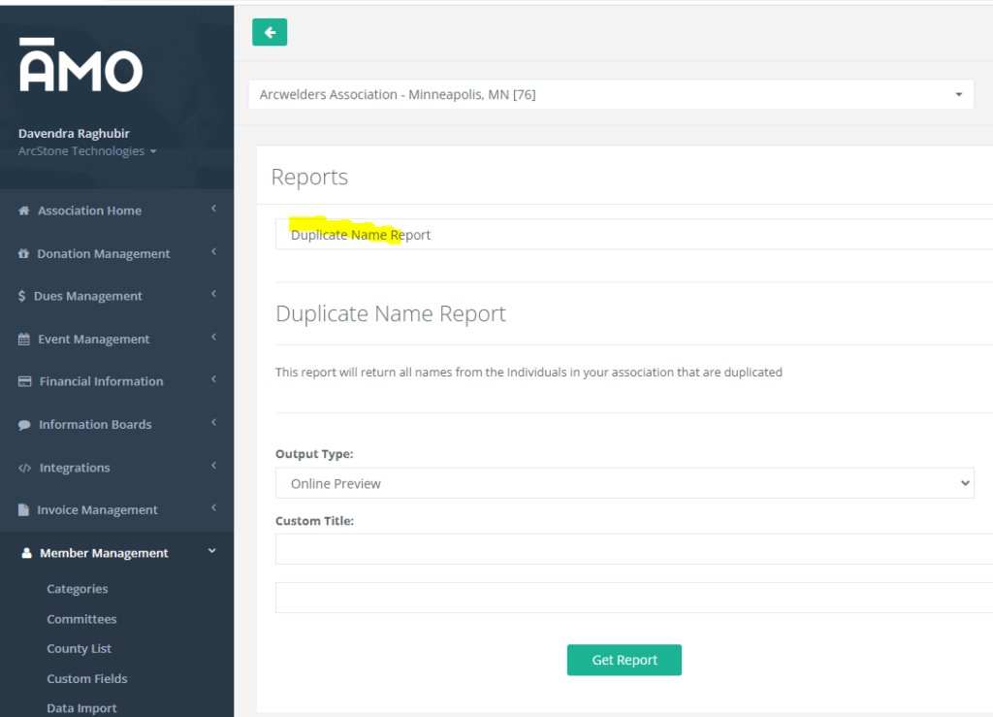Open the Arcwelders Association selector dropdown
This screenshot has width=993, height=717.
611,95
